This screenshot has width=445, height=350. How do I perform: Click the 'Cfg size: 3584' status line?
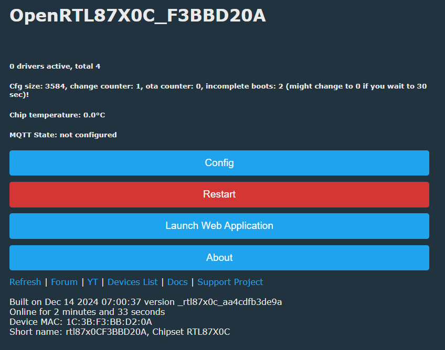click(x=218, y=90)
